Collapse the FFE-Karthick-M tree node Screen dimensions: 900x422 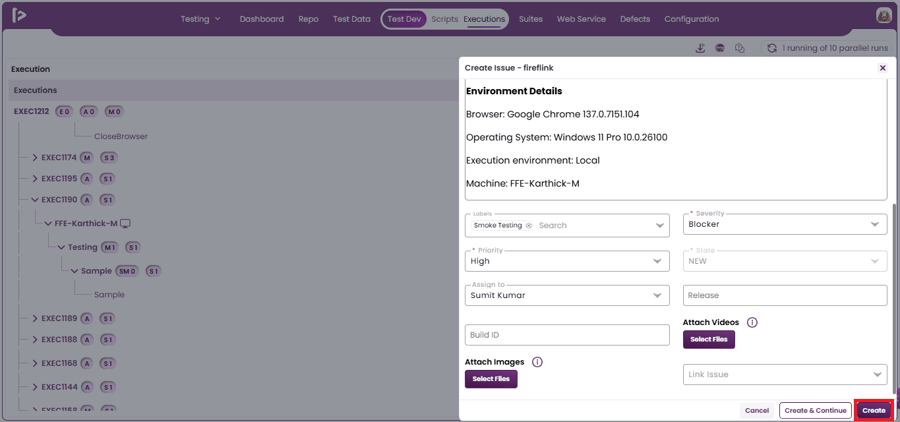point(48,224)
